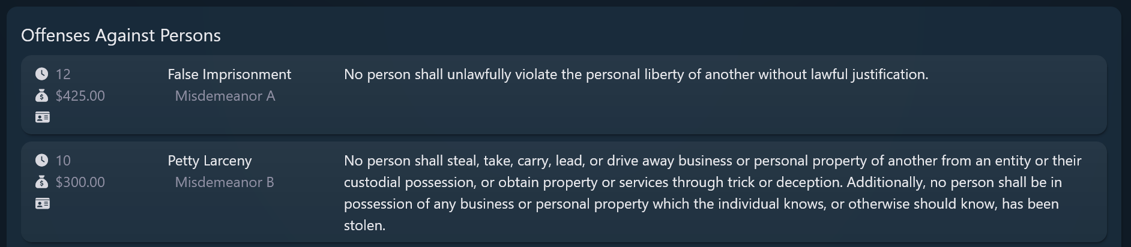Click the clock icon for False Imprisonment
The width and height of the screenshot is (1131, 247).
point(41,74)
